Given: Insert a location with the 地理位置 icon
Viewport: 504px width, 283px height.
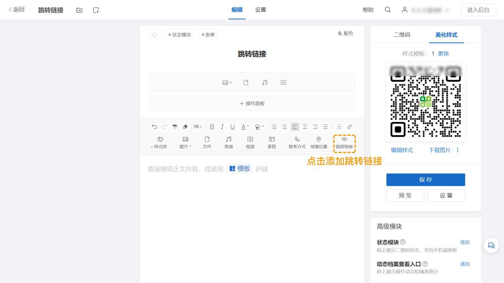Looking at the screenshot, I should (x=319, y=142).
